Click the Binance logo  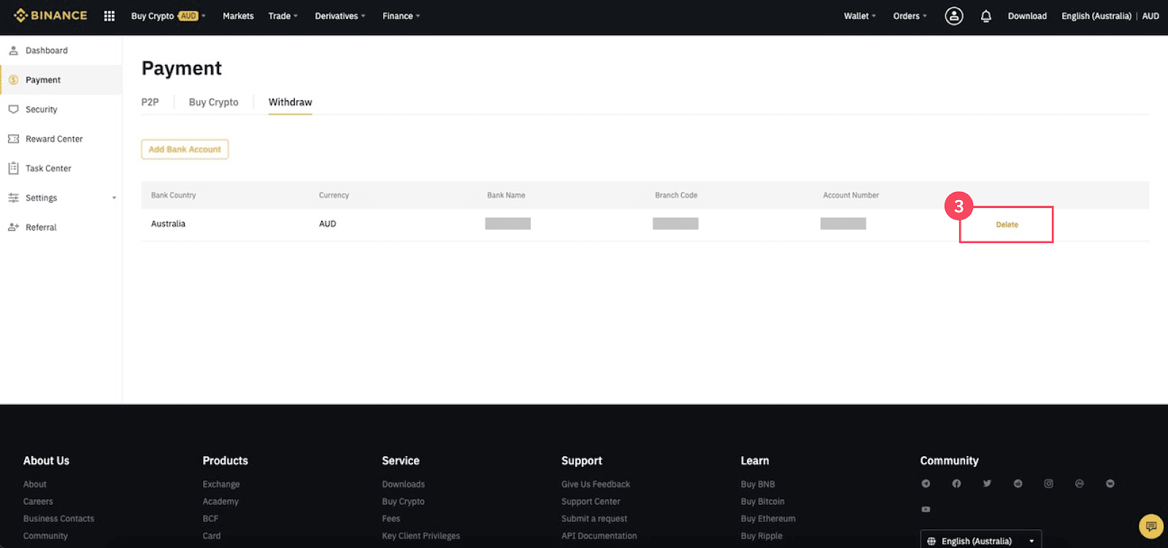tap(50, 15)
